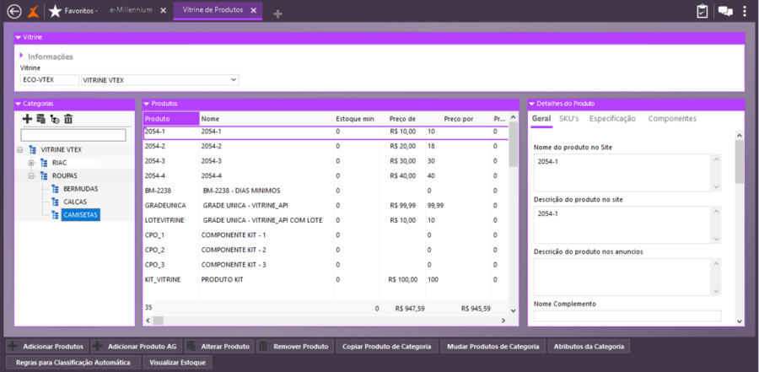Screen dimensions: 759x372
Task: Open the vertical three-dot options menu
Action: tap(745, 11)
